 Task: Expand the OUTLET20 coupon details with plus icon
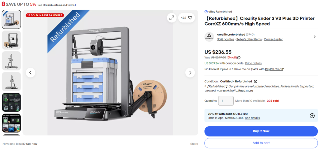[x=312, y=116]
